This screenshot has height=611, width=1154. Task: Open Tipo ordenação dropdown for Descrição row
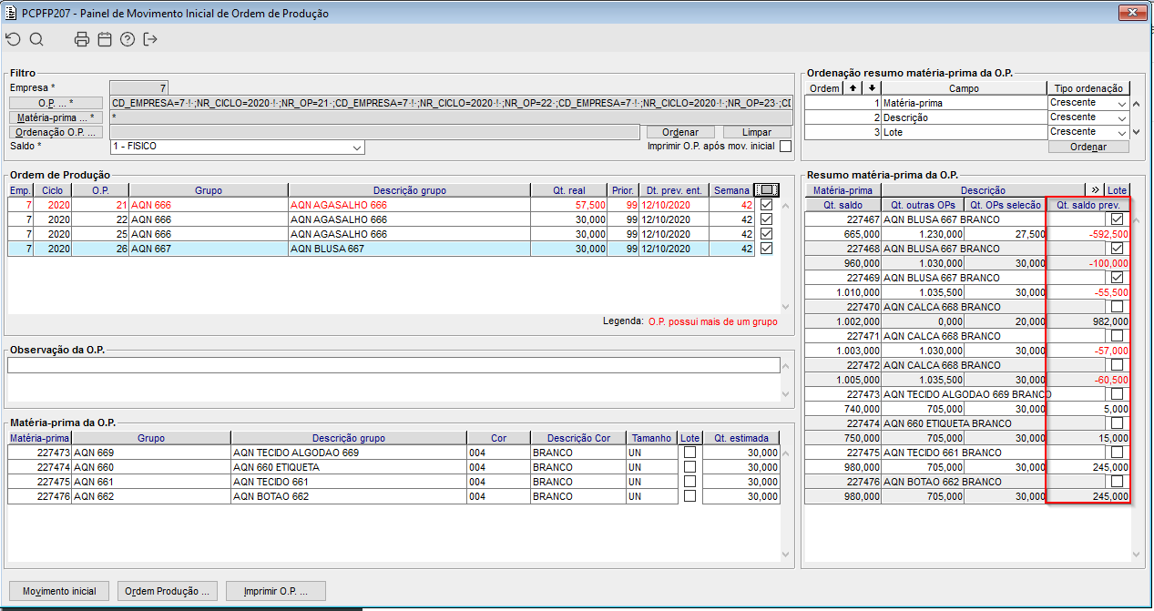coord(1122,117)
